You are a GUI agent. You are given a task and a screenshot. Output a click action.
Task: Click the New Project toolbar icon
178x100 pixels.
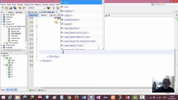tap(7, 8)
